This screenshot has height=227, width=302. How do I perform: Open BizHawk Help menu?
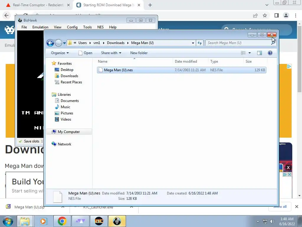pyautogui.click(x=113, y=27)
